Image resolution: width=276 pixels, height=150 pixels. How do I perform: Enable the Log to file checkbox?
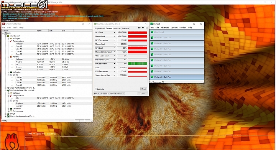96,89
